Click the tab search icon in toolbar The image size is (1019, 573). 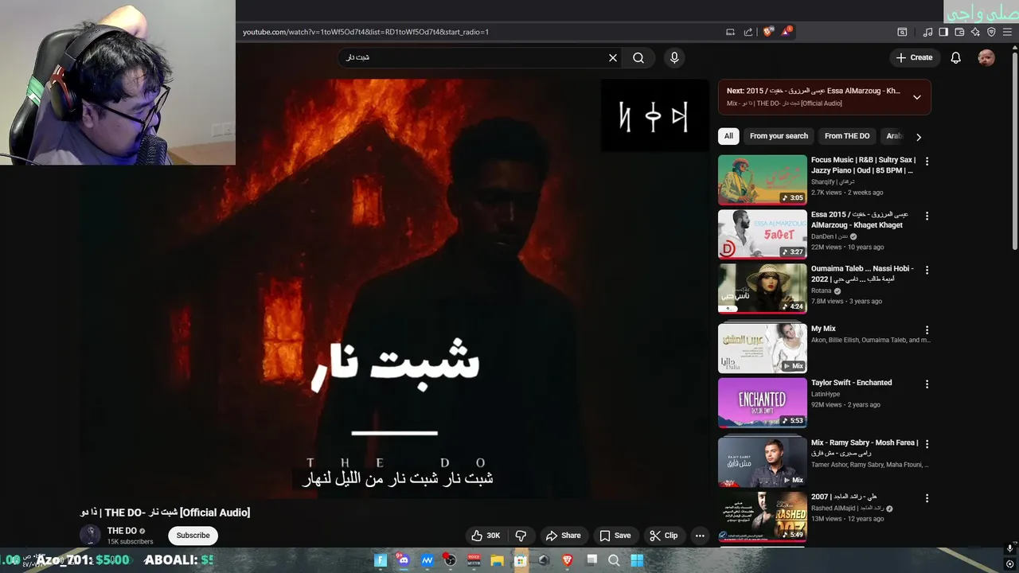902,32
